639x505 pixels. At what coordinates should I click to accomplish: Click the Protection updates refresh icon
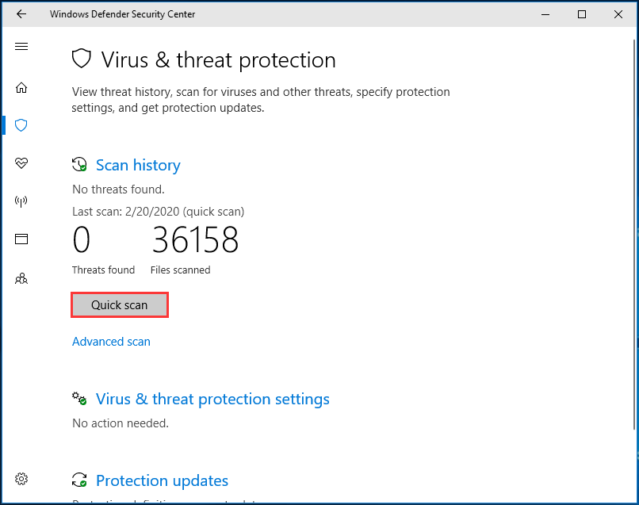(79, 480)
